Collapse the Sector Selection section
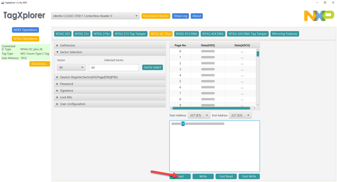This screenshot has width=337, height=182. (110, 52)
